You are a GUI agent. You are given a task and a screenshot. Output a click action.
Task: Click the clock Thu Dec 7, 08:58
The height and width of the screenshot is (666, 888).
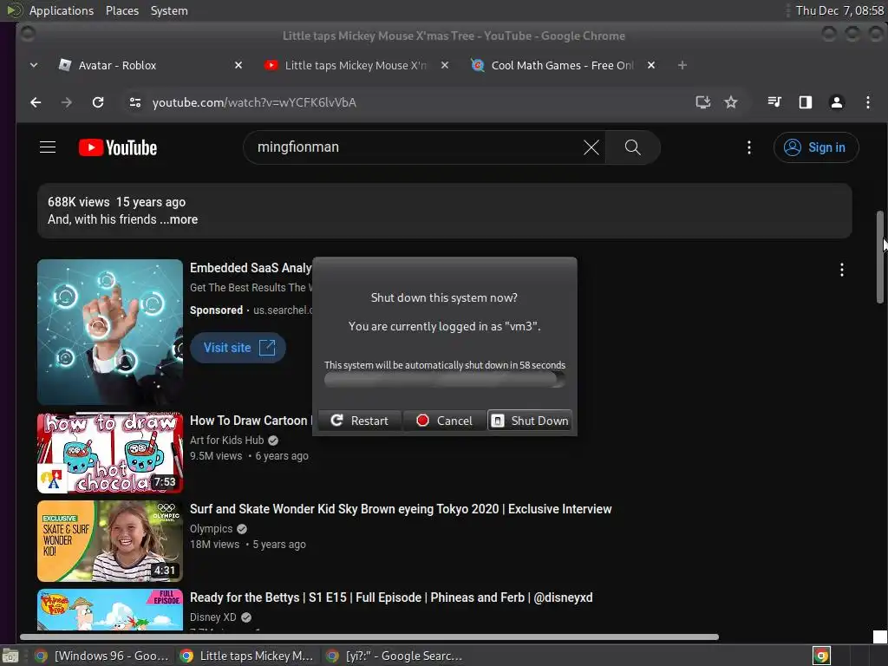click(x=839, y=10)
